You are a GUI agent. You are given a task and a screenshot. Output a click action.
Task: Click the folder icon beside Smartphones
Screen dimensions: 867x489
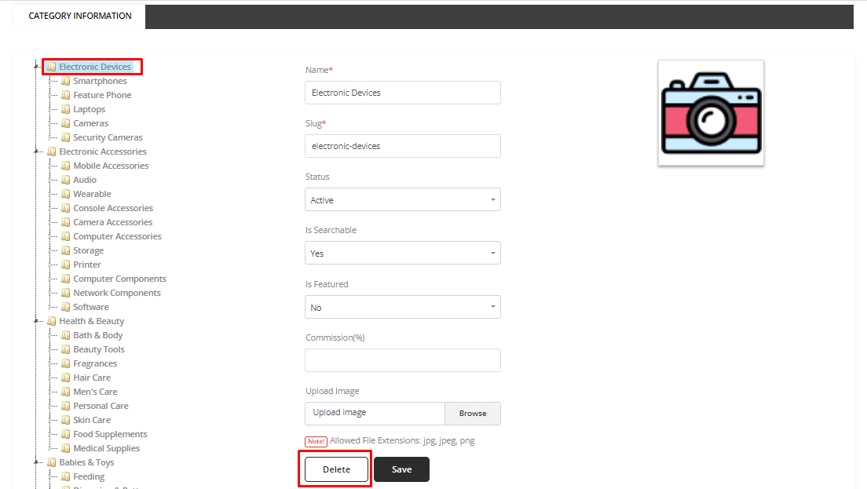click(x=66, y=81)
